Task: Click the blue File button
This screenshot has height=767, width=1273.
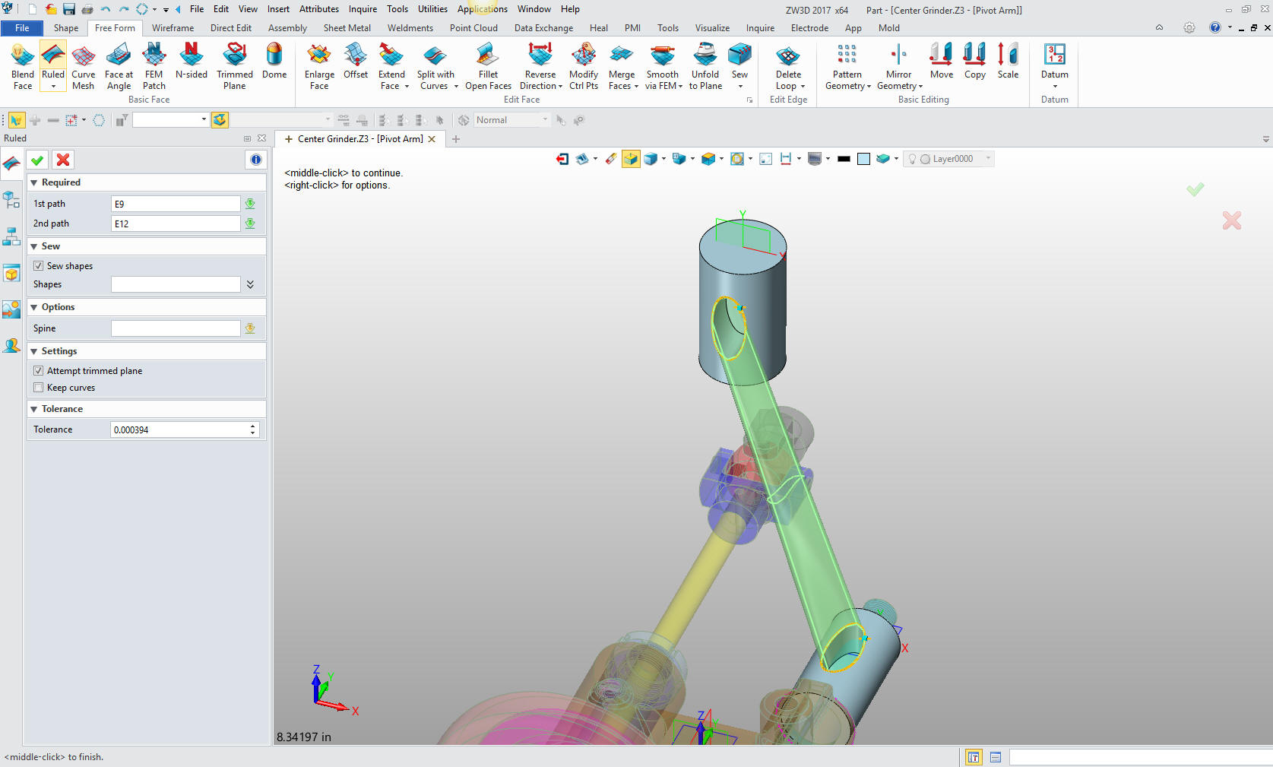Action: point(22,28)
